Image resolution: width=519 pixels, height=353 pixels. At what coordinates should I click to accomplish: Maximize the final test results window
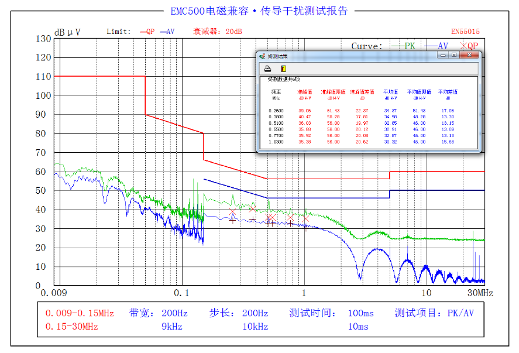(x=454, y=55)
